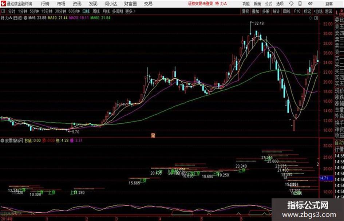The width and height of the screenshot is (344, 221).
Task: Click the 多股 multi-stock button
Action: coord(266,11)
